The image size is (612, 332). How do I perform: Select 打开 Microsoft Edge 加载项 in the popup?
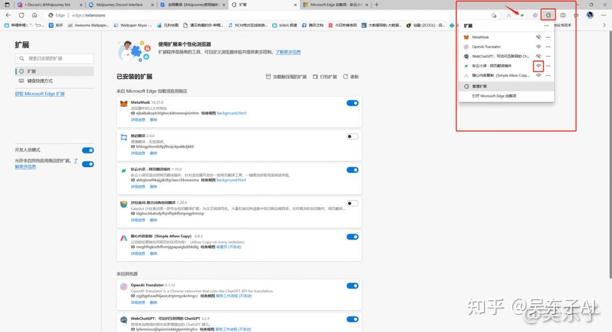tap(506, 96)
